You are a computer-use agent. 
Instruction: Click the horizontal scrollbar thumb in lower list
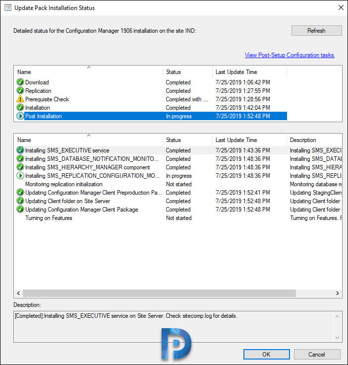(x=159, y=293)
